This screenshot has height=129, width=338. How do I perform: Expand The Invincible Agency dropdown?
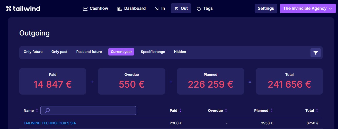click(308, 8)
